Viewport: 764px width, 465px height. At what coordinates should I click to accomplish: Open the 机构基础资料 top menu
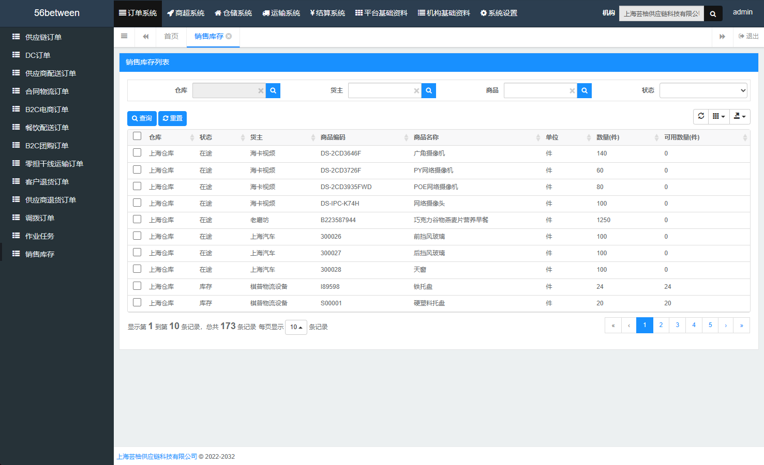click(444, 13)
